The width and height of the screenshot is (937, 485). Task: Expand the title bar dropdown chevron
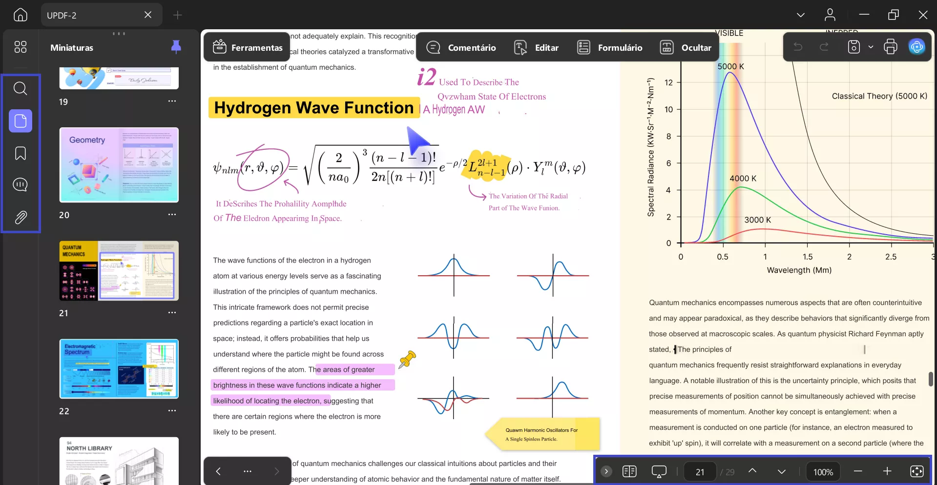pos(800,15)
